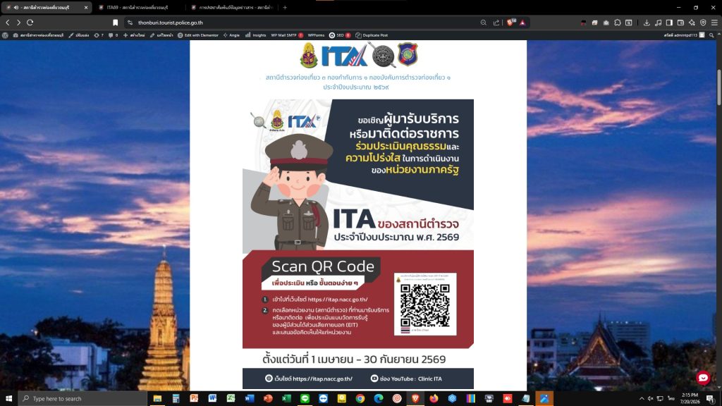Open File Explorer from the taskbar

click(157, 398)
